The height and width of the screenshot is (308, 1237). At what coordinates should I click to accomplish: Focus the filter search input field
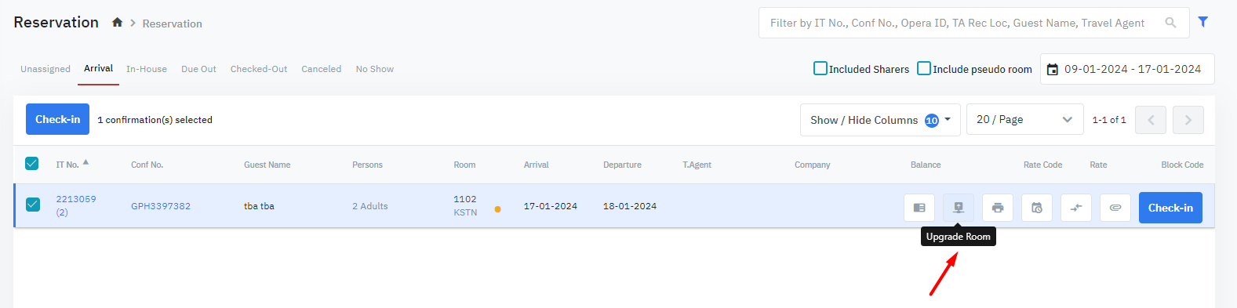pyautogui.click(x=965, y=23)
